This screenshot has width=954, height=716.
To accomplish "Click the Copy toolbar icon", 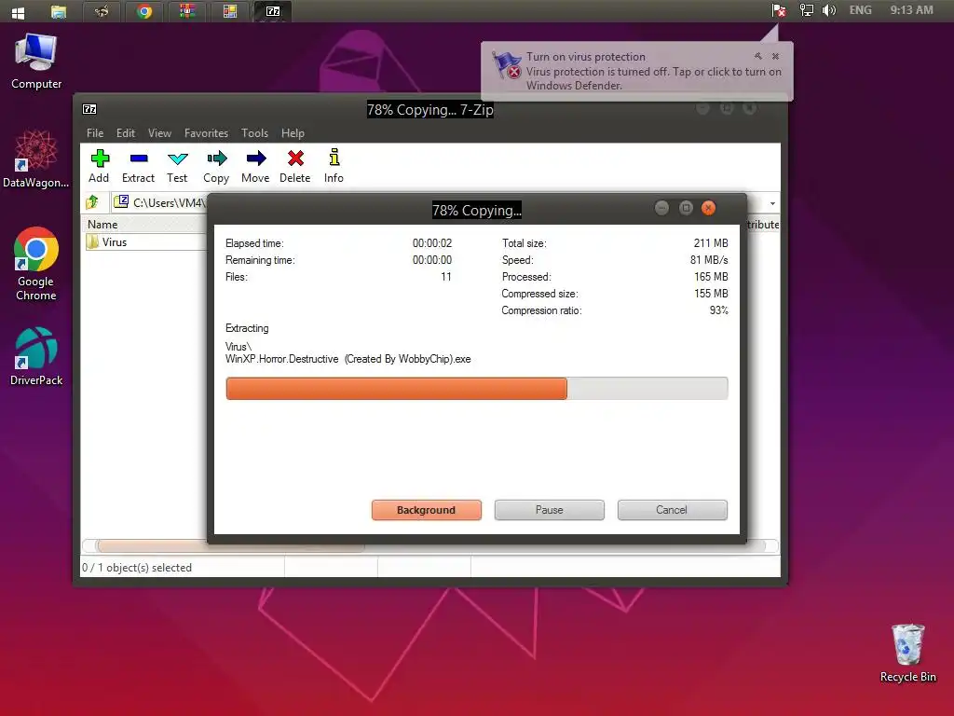I will coord(216,159).
